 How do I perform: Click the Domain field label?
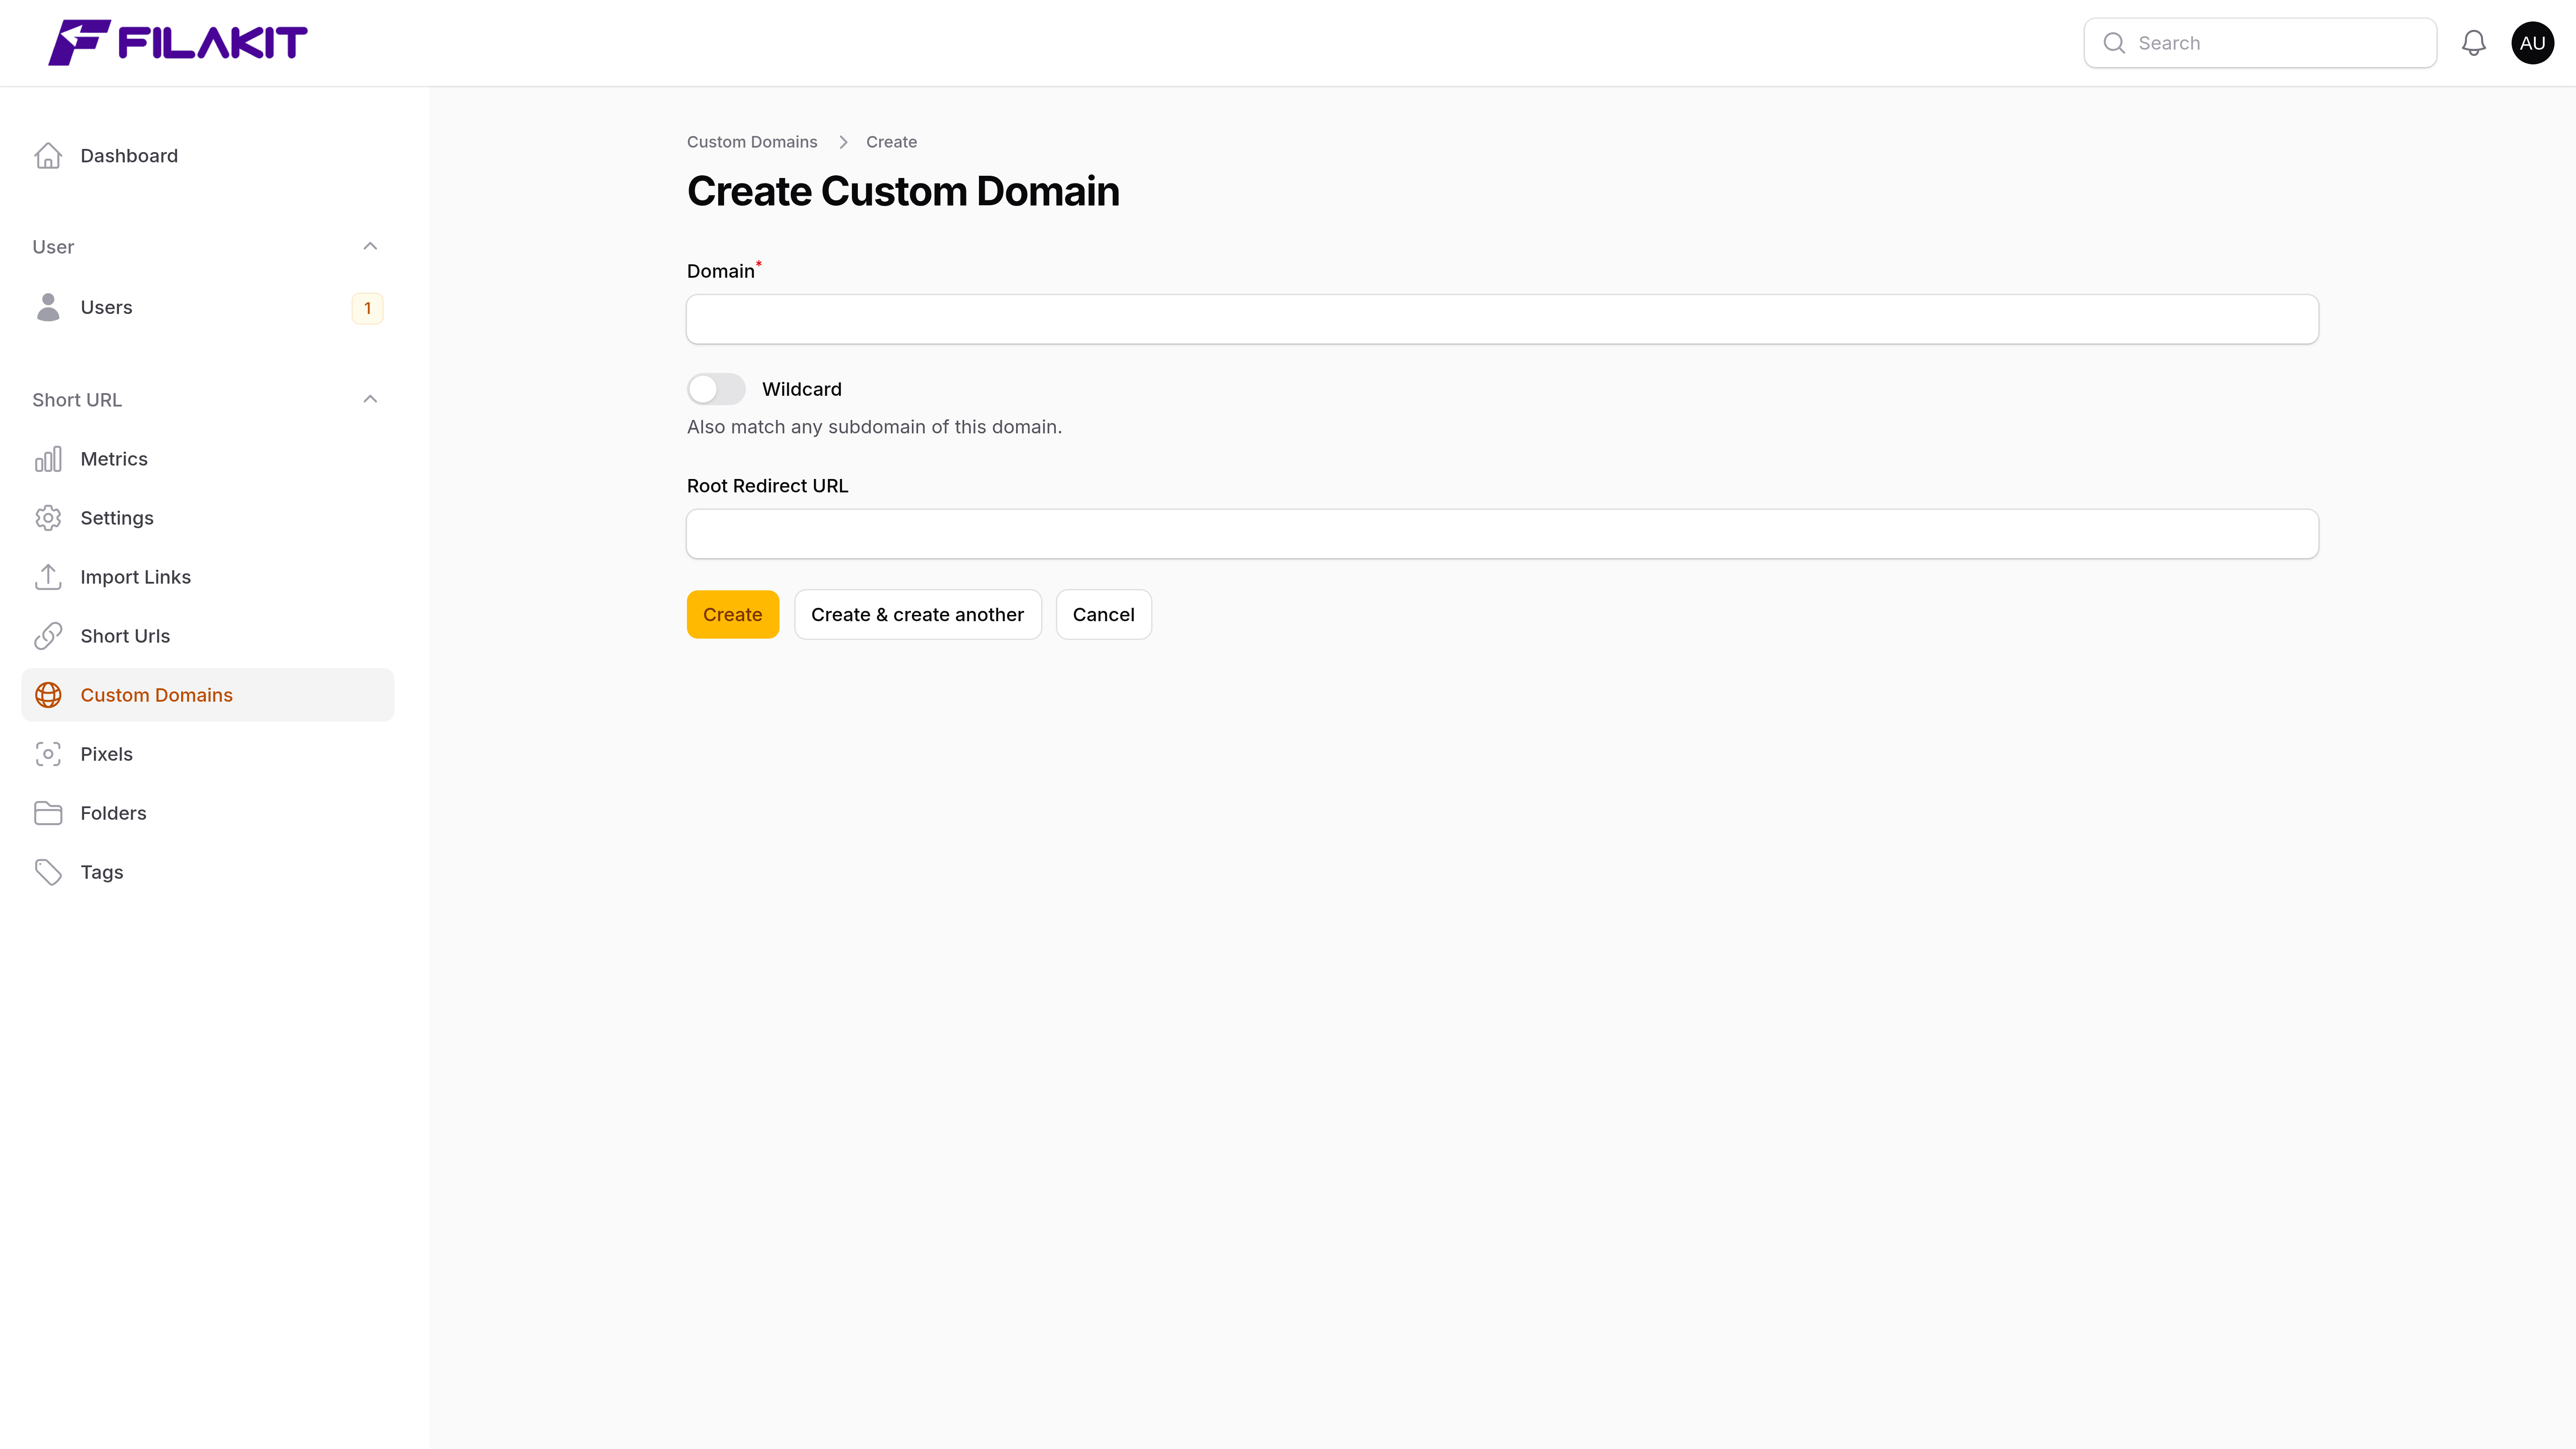pyautogui.click(x=721, y=271)
